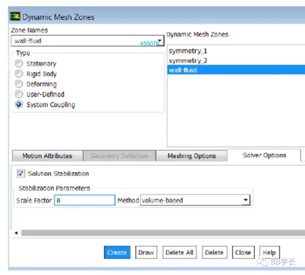This screenshot has width=305, height=275.
Task: Click the horizontal scrollbar left arrow
Action: 16,233
